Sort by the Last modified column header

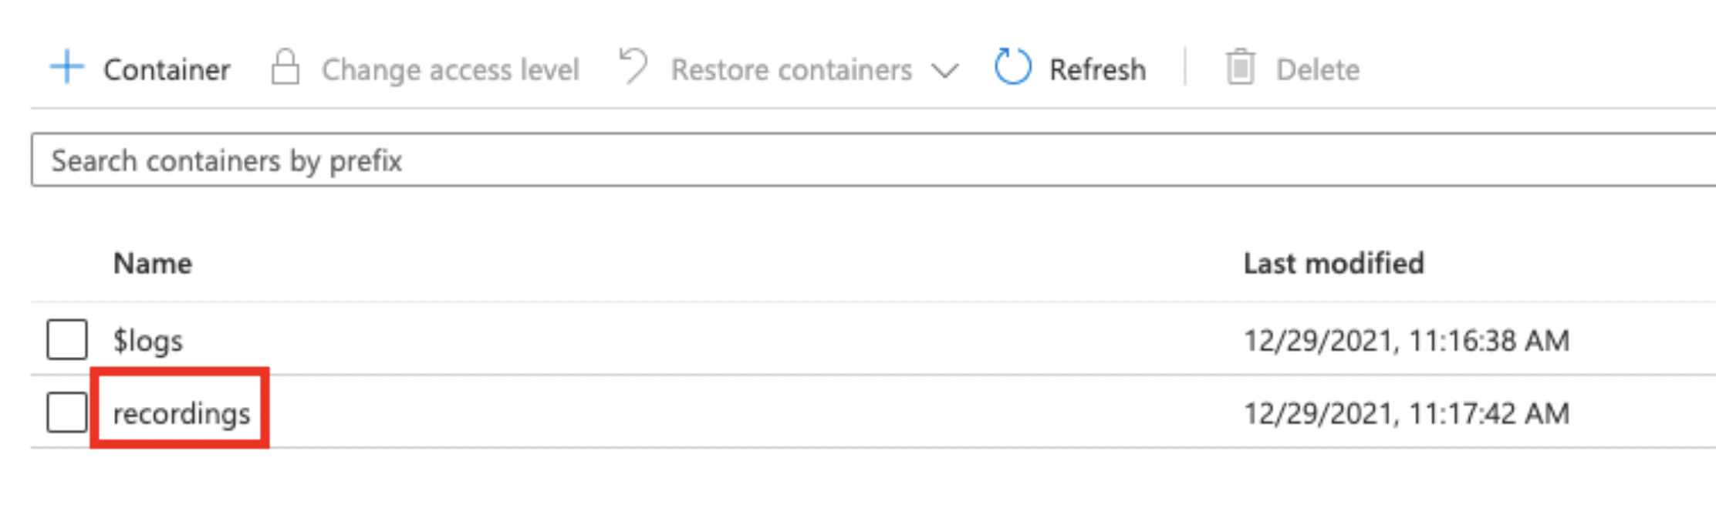point(1333,264)
